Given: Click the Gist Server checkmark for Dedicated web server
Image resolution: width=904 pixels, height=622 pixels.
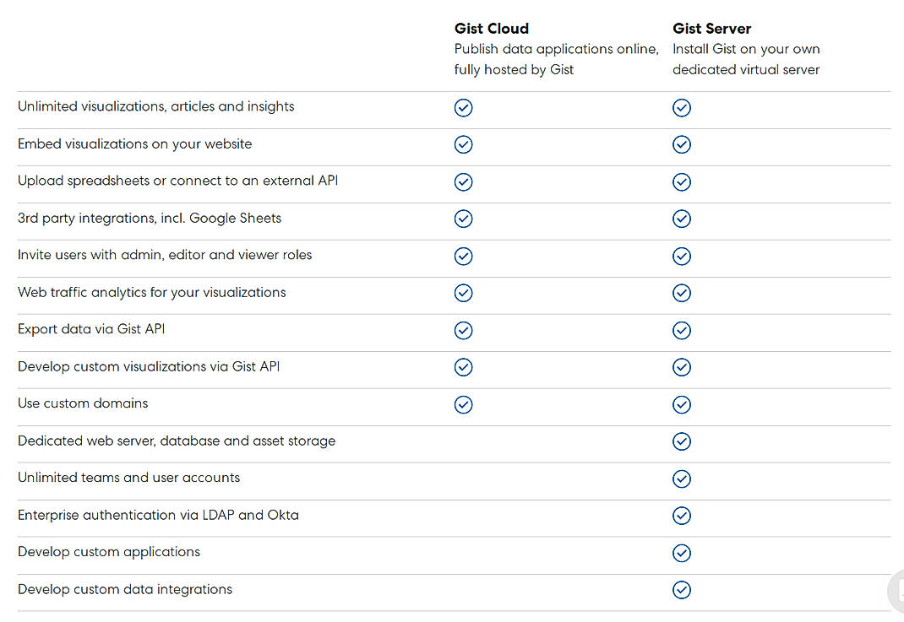Looking at the screenshot, I should 682,441.
